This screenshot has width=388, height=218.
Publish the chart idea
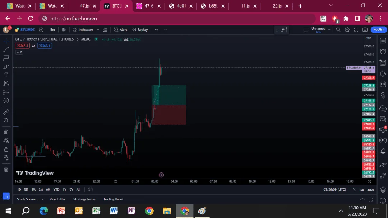coord(379,30)
